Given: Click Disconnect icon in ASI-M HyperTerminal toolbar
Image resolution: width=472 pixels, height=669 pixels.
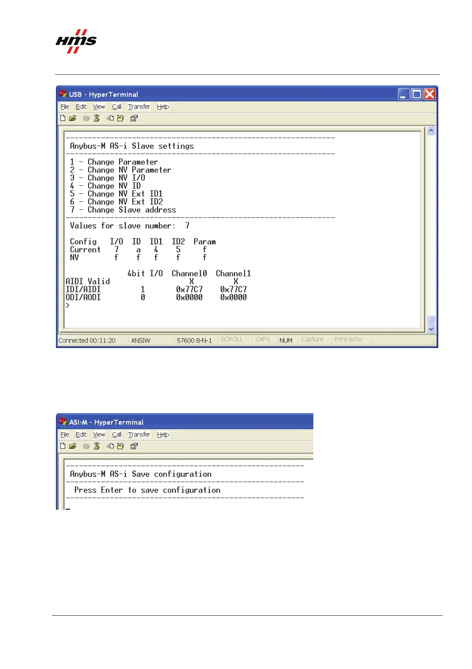Looking at the screenshot, I should (x=96, y=446).
